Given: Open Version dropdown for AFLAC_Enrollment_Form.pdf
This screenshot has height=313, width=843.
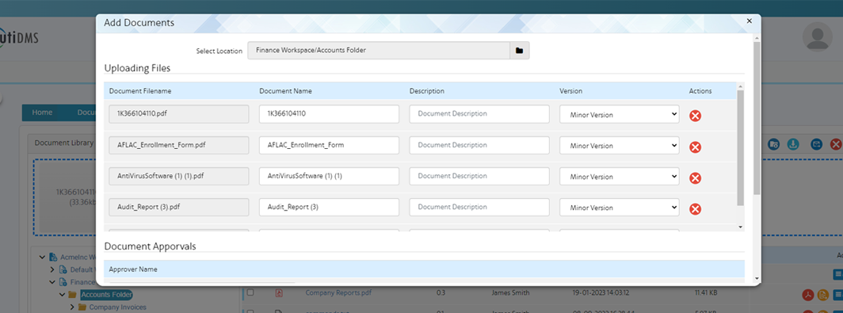Looking at the screenshot, I should click(x=620, y=146).
